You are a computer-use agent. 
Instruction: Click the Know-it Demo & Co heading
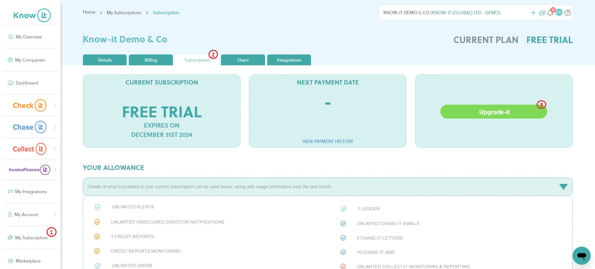pos(125,39)
